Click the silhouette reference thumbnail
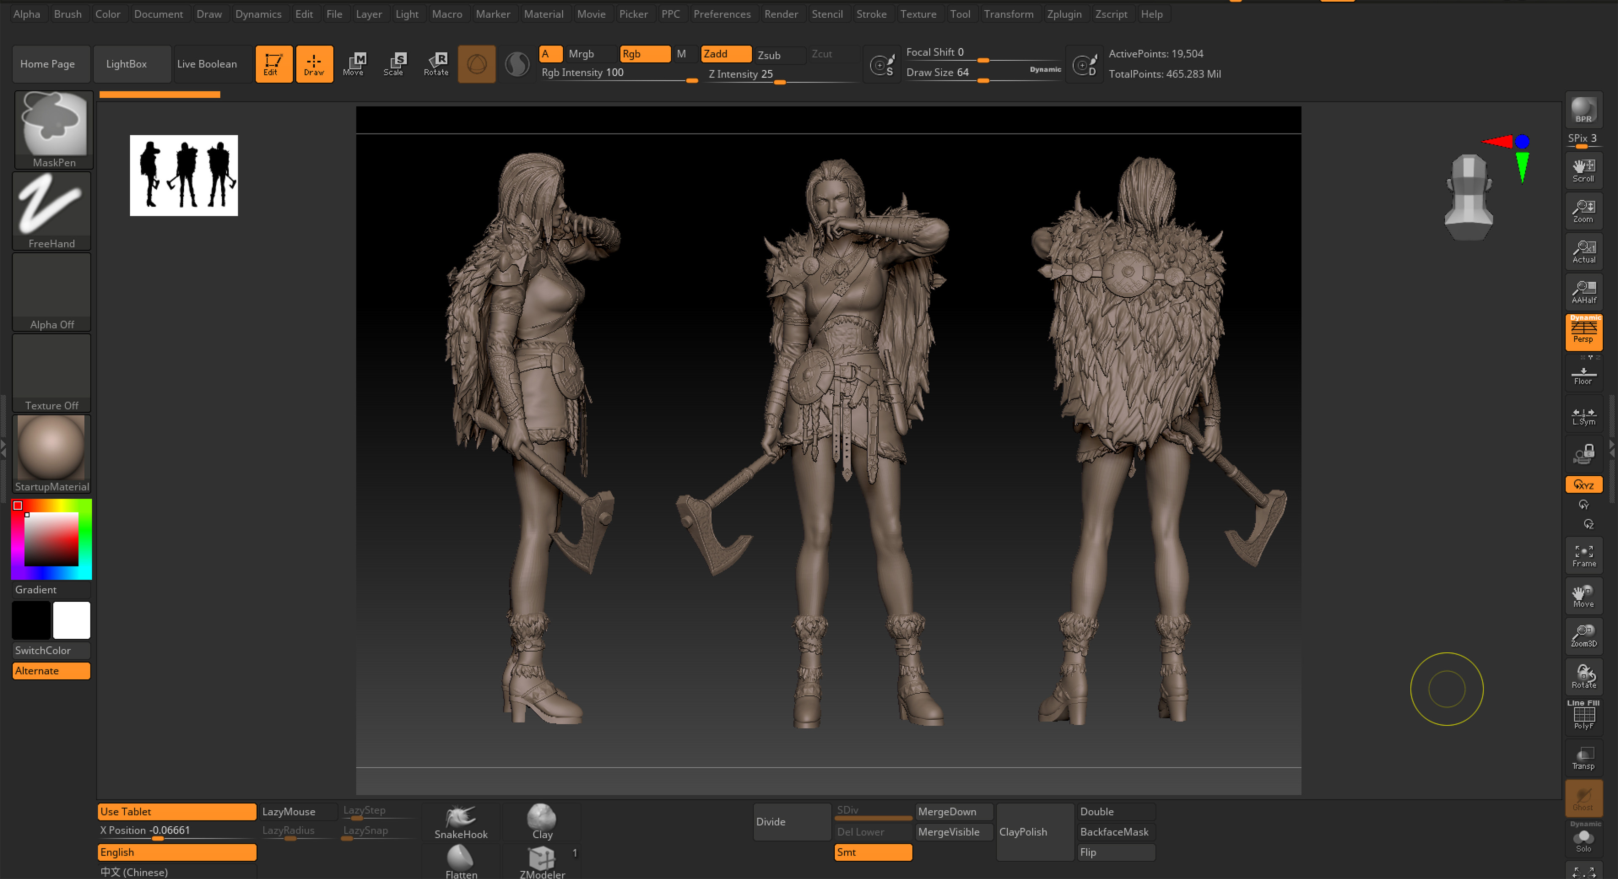 pyautogui.click(x=183, y=175)
